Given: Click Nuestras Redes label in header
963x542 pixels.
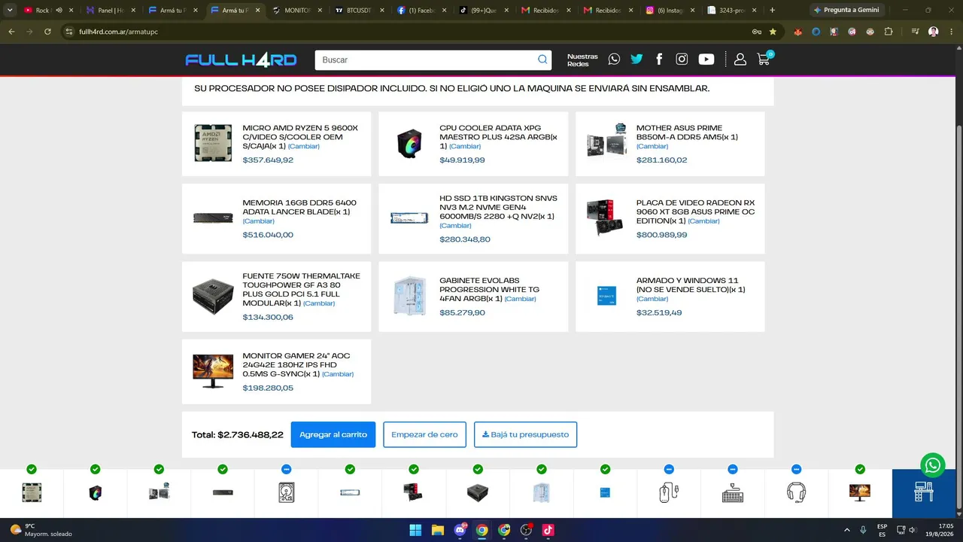Looking at the screenshot, I should click(582, 60).
